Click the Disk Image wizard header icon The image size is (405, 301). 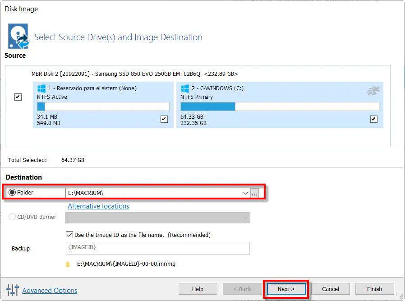(x=18, y=36)
